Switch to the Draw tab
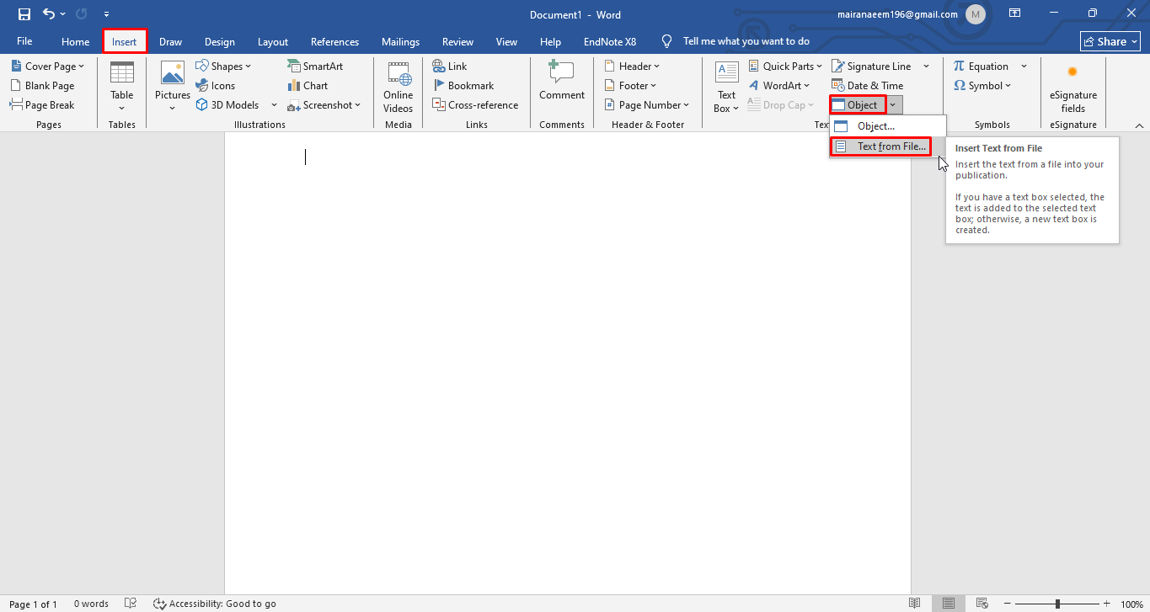 click(171, 42)
